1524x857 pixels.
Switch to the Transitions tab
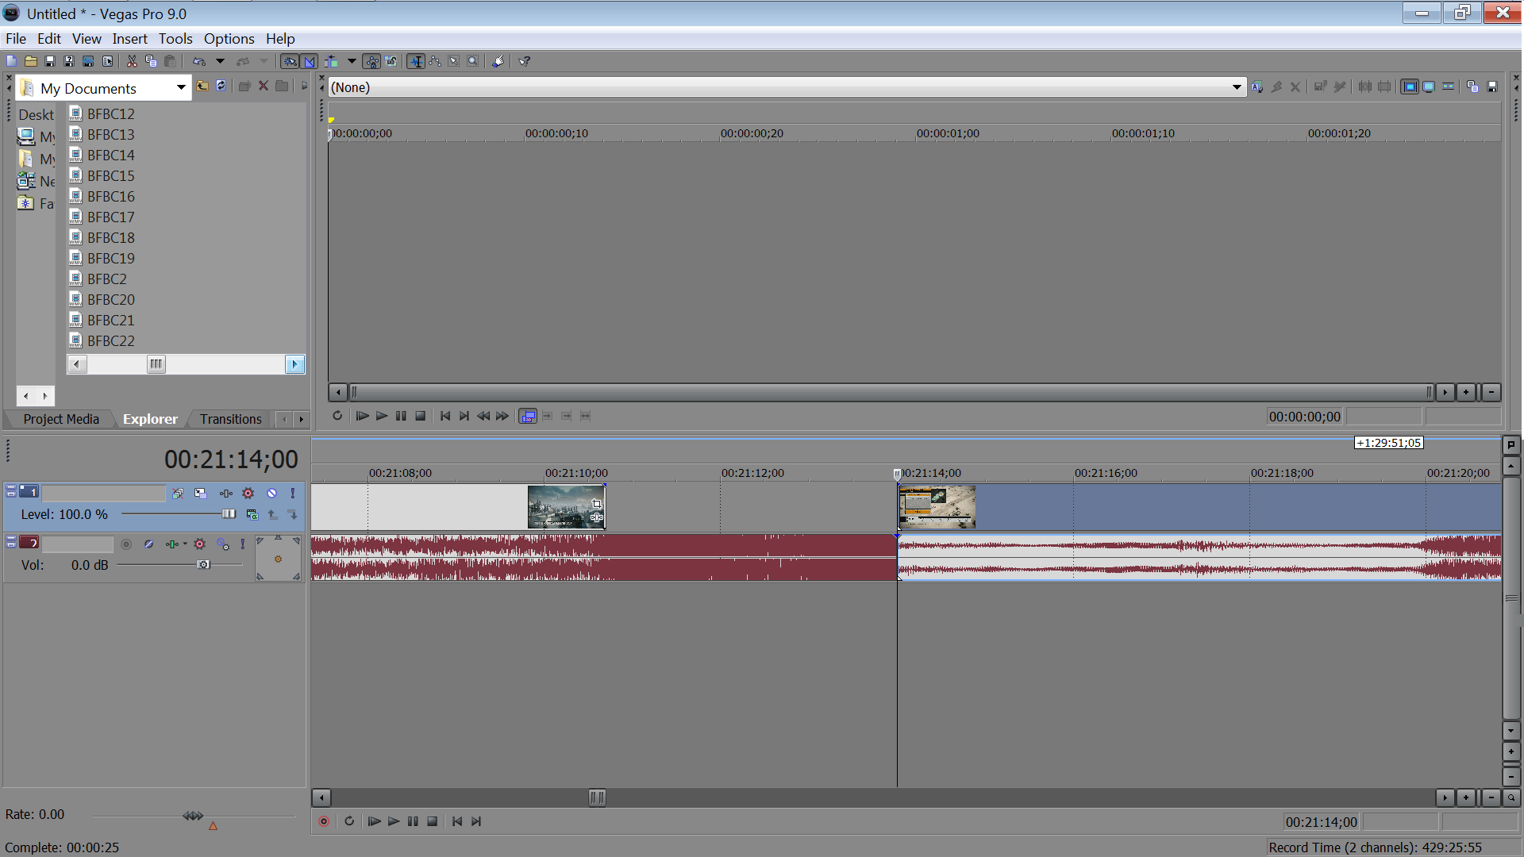[230, 419]
